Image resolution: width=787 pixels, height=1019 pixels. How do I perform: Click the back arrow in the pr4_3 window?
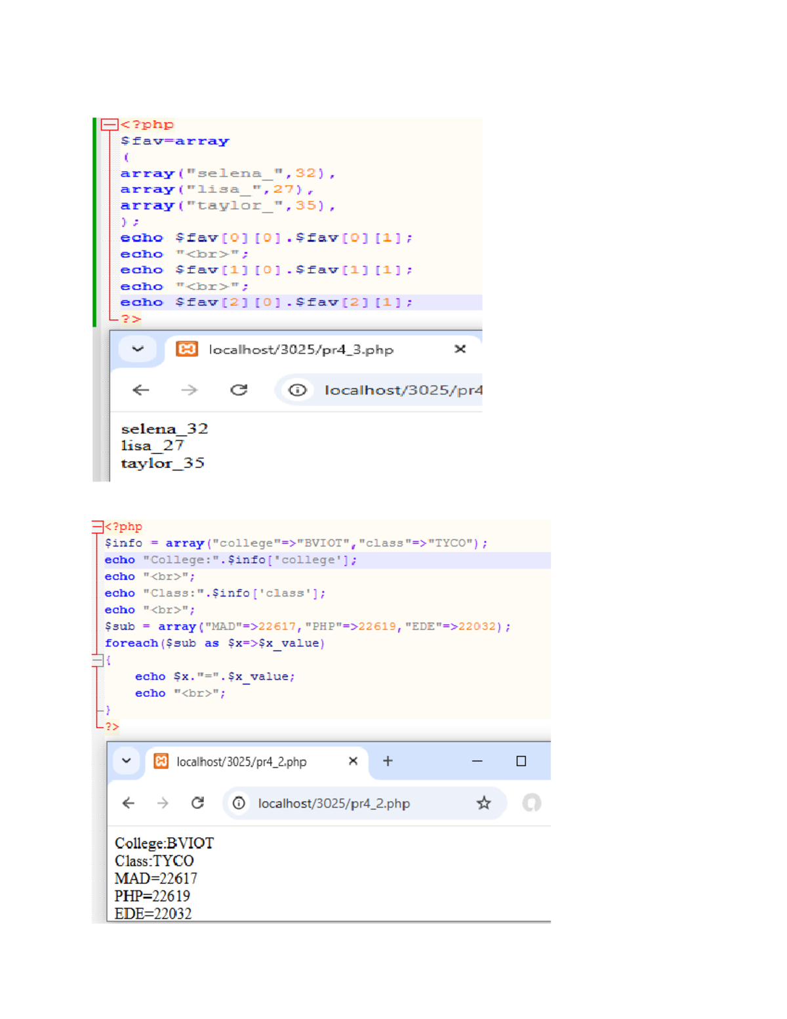140,390
